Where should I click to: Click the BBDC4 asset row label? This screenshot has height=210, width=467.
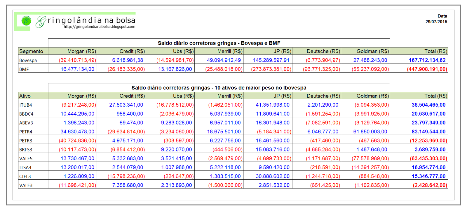pyautogui.click(x=26, y=114)
